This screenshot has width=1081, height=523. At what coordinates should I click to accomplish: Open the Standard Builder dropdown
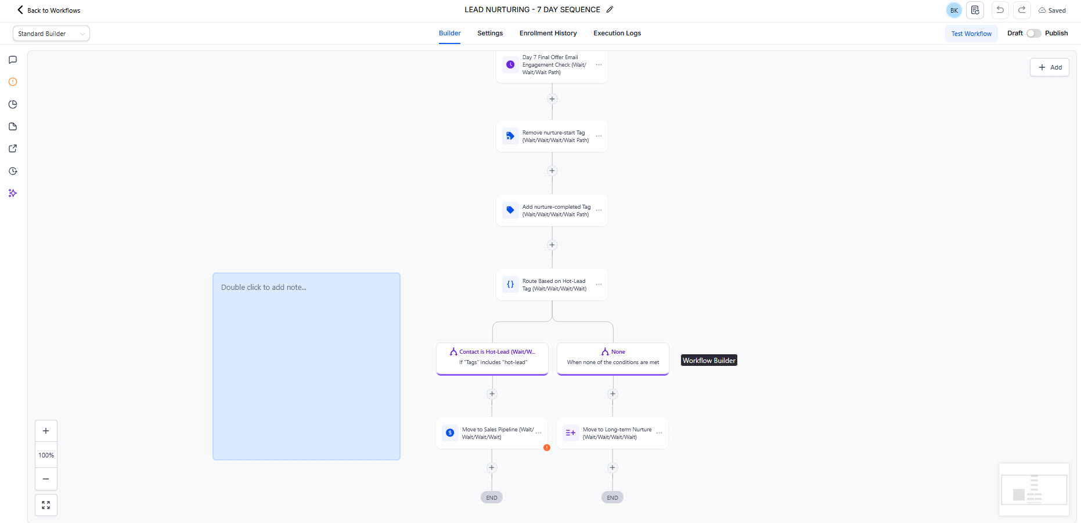(51, 34)
